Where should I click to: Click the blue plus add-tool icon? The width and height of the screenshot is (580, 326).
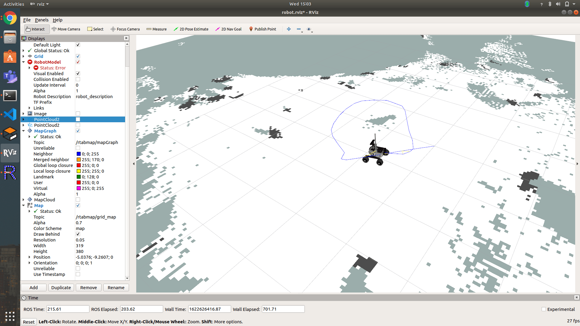[x=289, y=29]
